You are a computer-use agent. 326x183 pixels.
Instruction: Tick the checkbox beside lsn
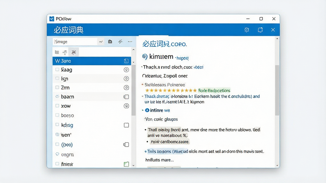pos(57,78)
